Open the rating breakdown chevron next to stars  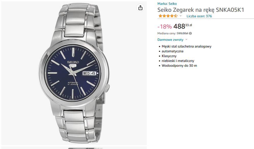[x=181, y=16]
